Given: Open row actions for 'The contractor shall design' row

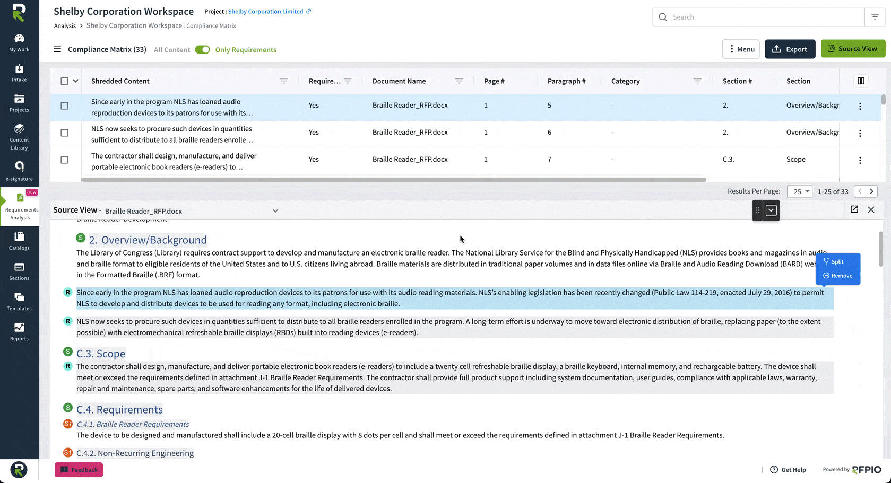Looking at the screenshot, I should 860,160.
